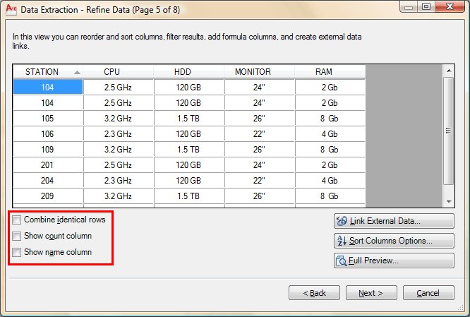Viewport: 470px width, 317px height.
Task: Click the 1.5 TB cell in row 109
Action: [x=189, y=150]
